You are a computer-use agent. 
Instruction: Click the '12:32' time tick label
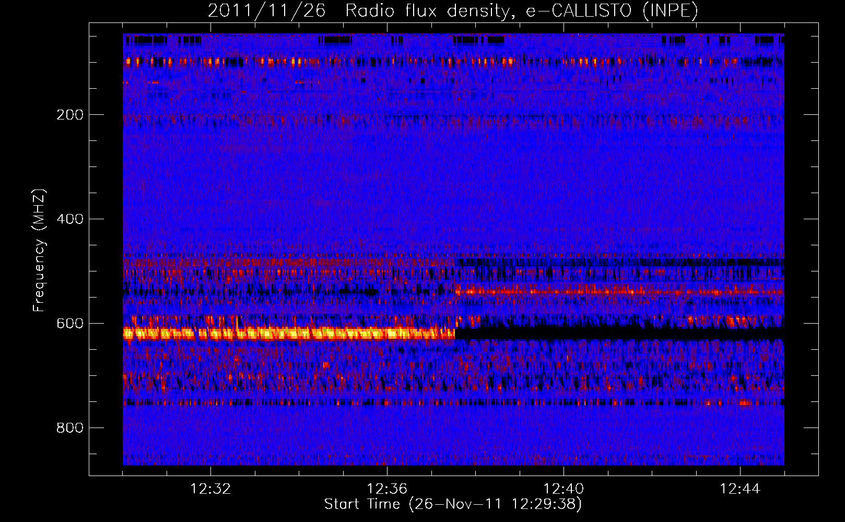click(x=210, y=489)
